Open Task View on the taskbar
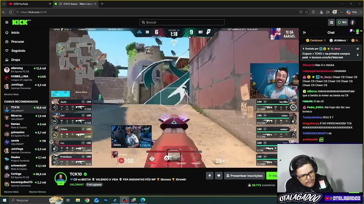The image size is (364, 204). point(68,200)
